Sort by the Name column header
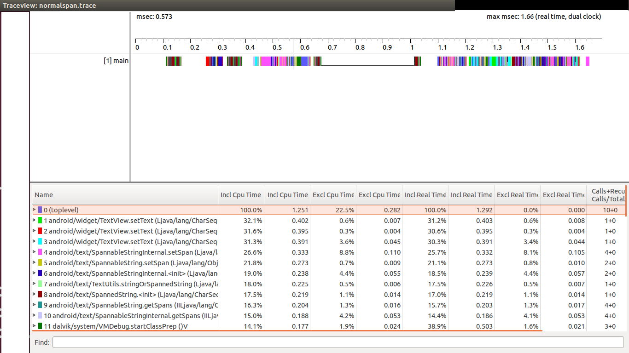629x353 pixels. 124,195
